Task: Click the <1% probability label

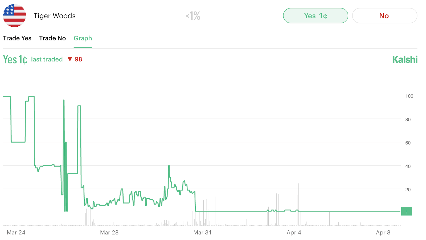Action: pos(193,16)
